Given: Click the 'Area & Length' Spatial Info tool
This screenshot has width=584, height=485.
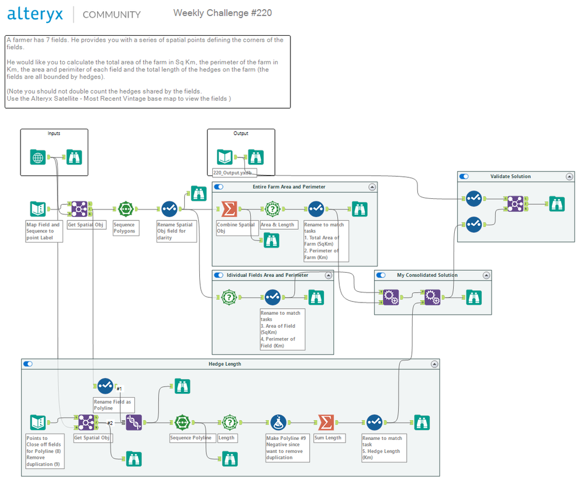Looking at the screenshot, I should [272, 209].
